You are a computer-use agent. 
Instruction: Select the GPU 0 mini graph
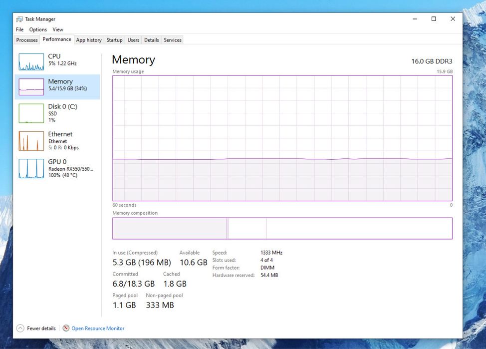click(x=31, y=168)
